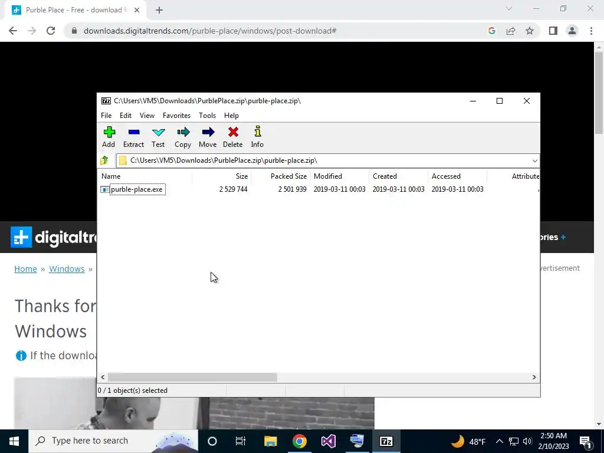This screenshot has height=453, width=604.
Task: Click the Google icon in address bar
Action: click(x=491, y=31)
